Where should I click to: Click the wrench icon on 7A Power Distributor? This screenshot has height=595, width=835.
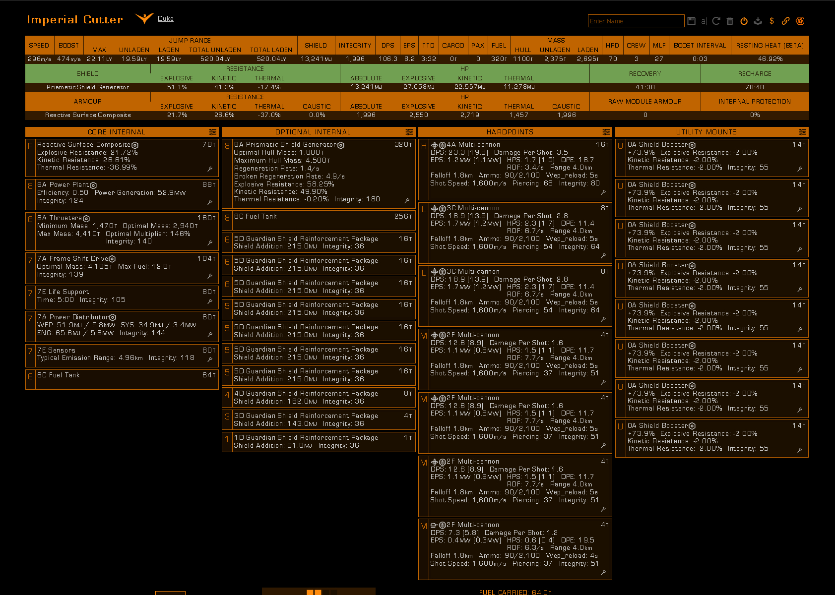tap(210, 335)
